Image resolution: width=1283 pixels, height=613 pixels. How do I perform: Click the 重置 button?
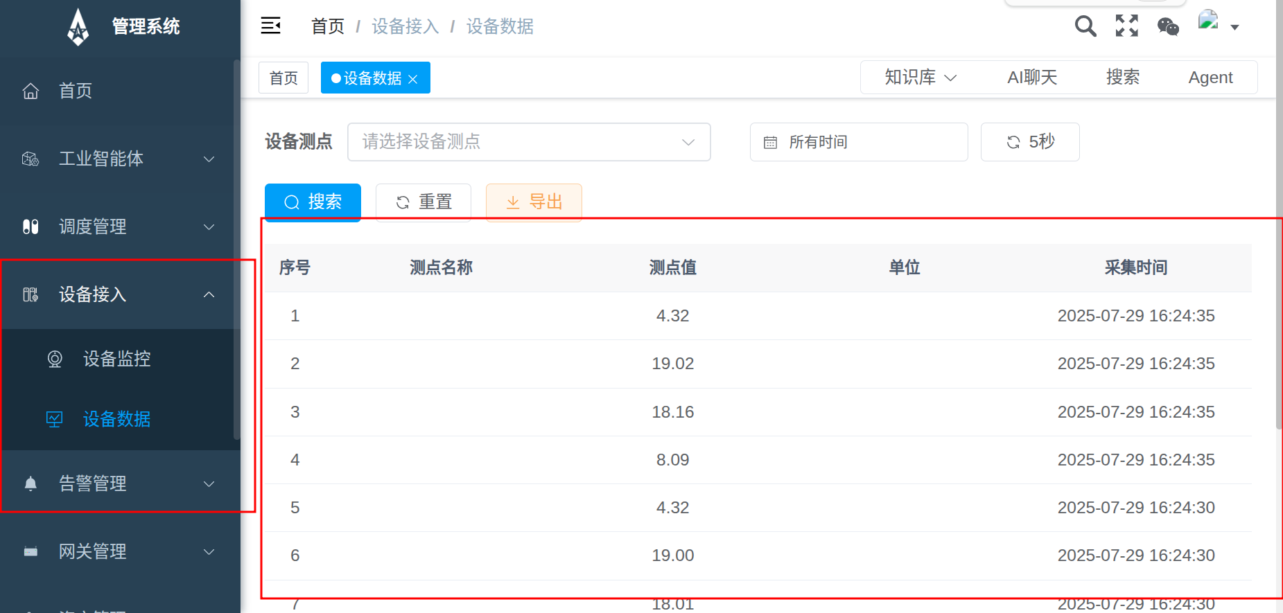[x=424, y=202]
